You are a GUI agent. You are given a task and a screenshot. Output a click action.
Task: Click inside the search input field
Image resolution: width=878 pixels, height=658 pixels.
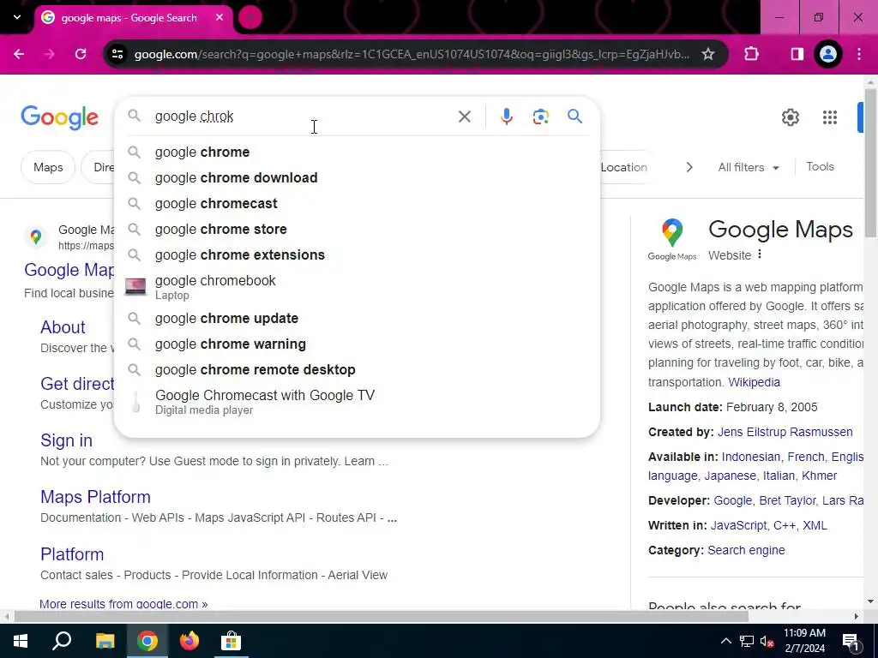303,117
